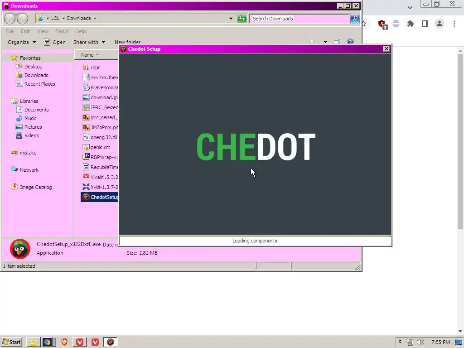Select the 5kv7xx.theme file
The image size is (464, 348).
(x=100, y=77)
